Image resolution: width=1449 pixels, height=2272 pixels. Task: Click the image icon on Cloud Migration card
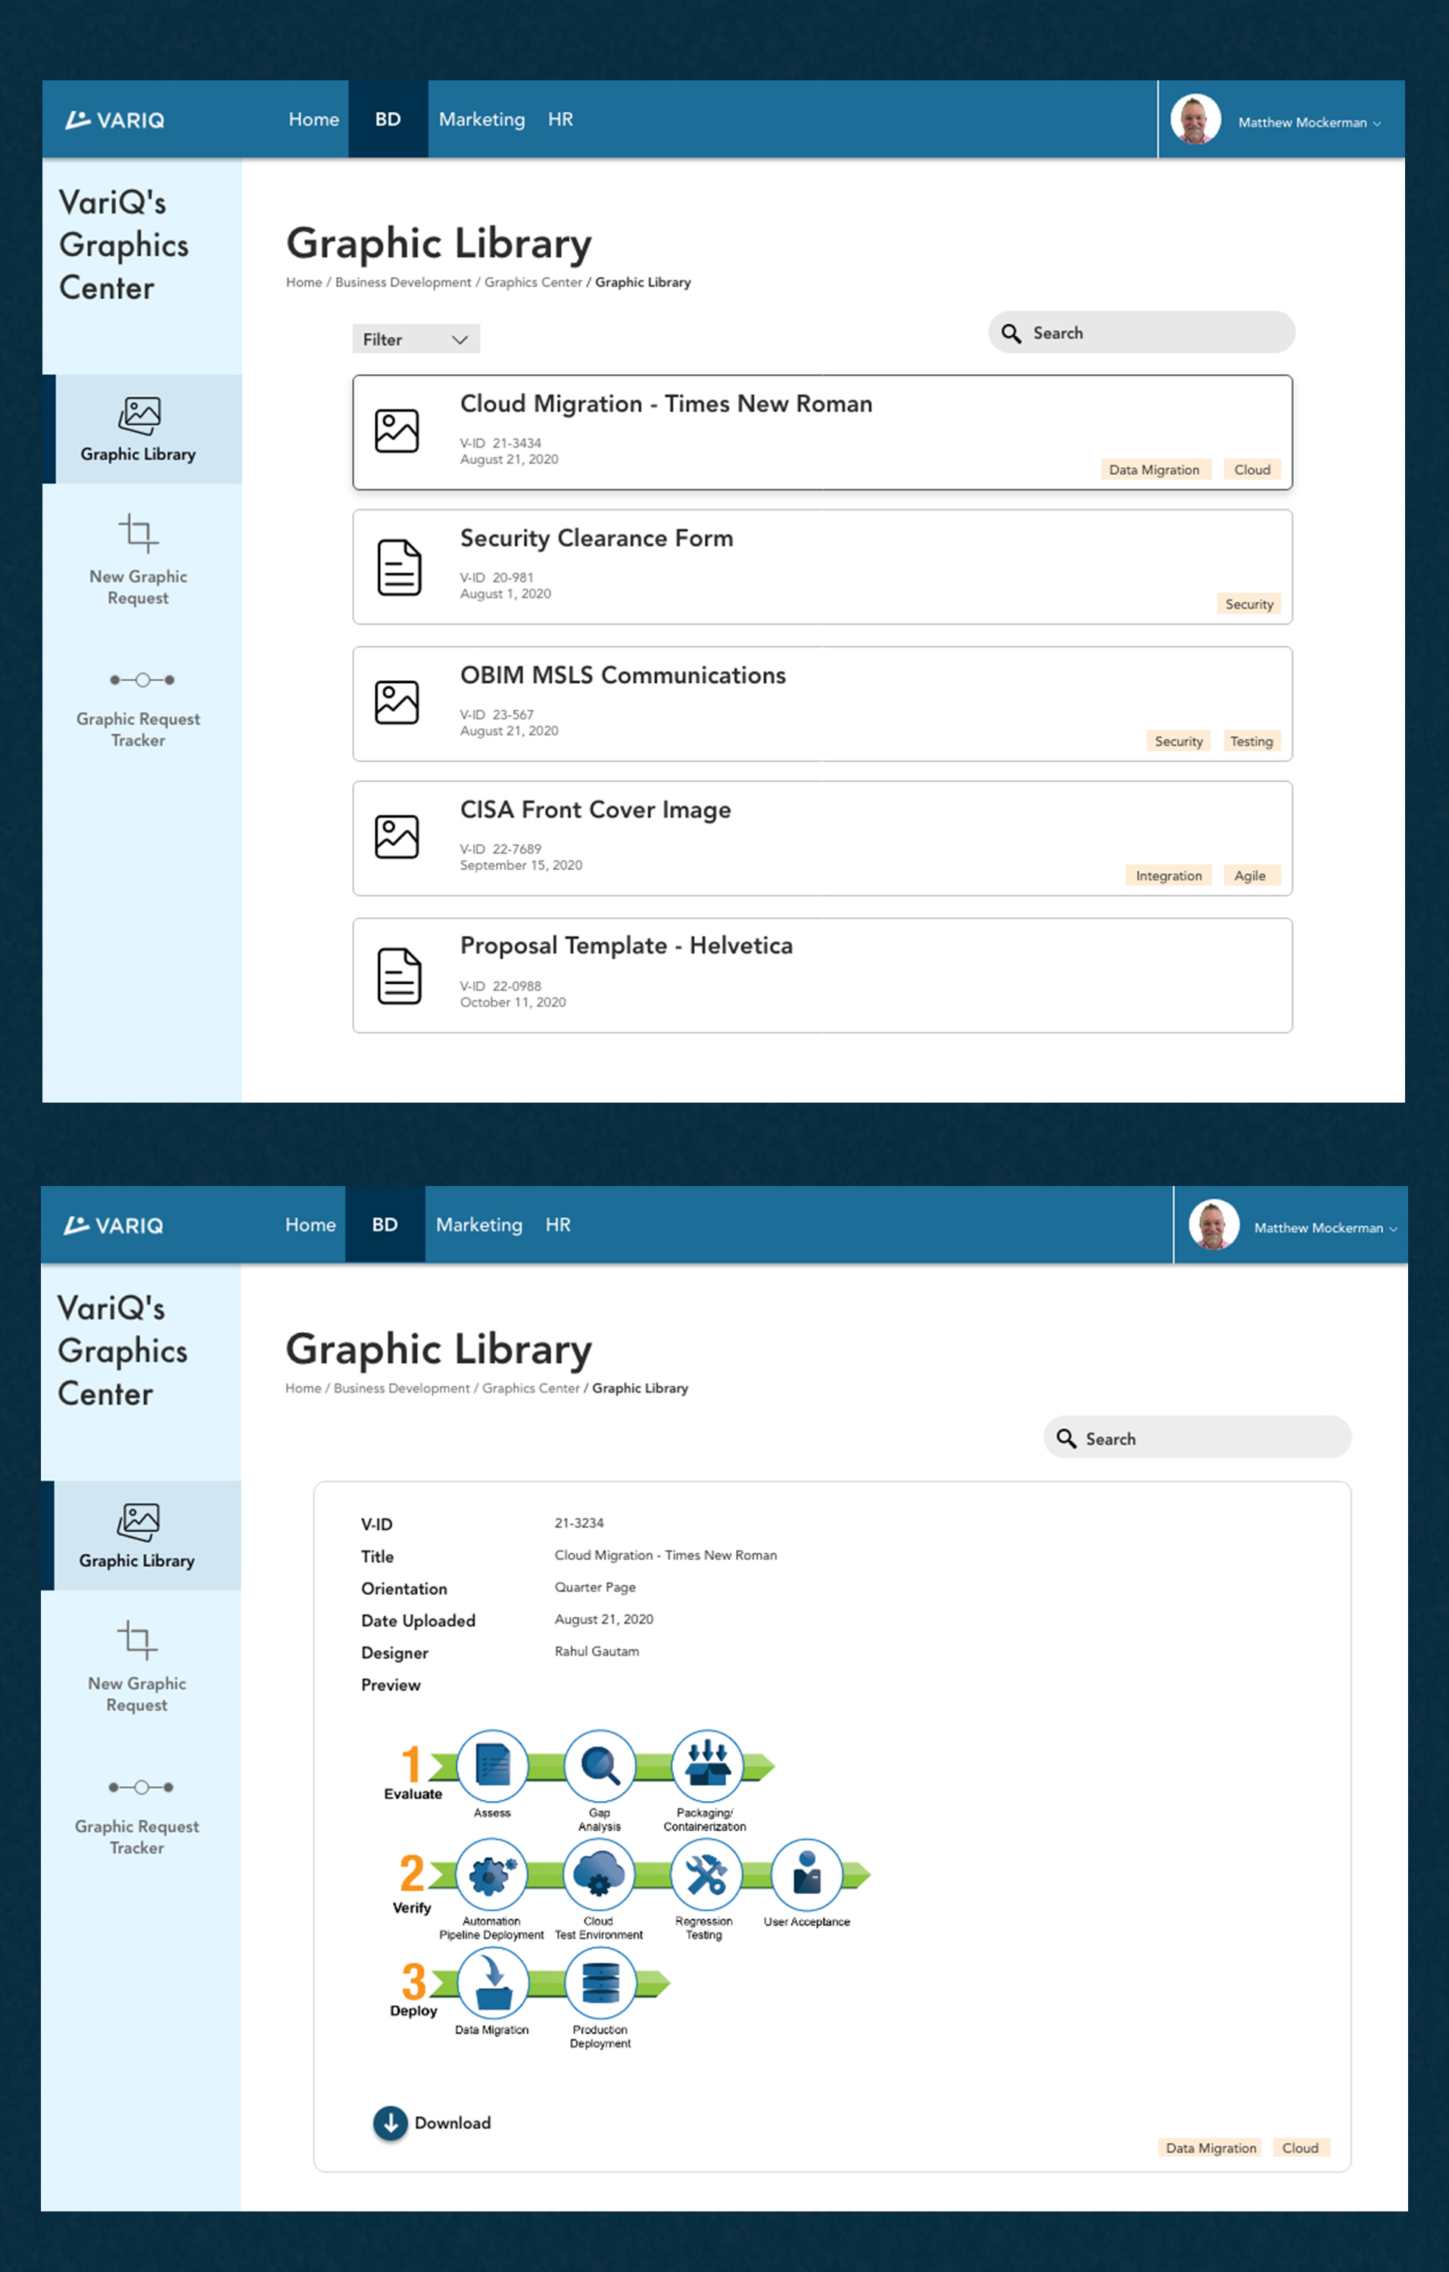click(396, 431)
